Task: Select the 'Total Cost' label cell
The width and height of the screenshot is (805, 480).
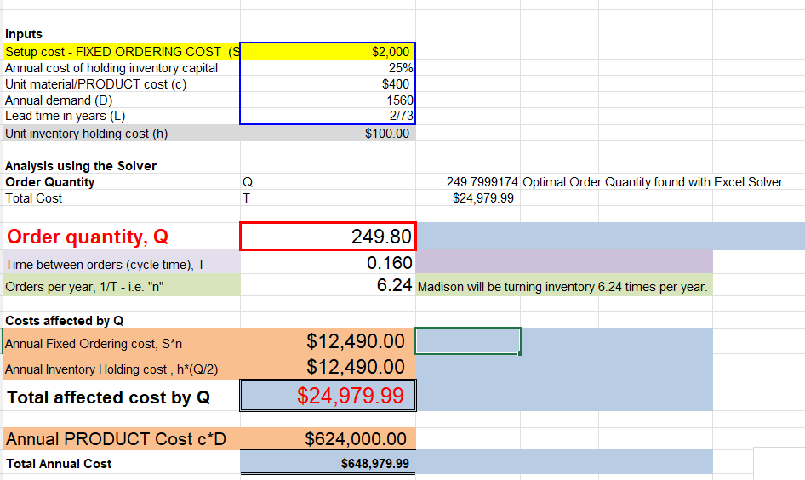Action: (x=122, y=198)
